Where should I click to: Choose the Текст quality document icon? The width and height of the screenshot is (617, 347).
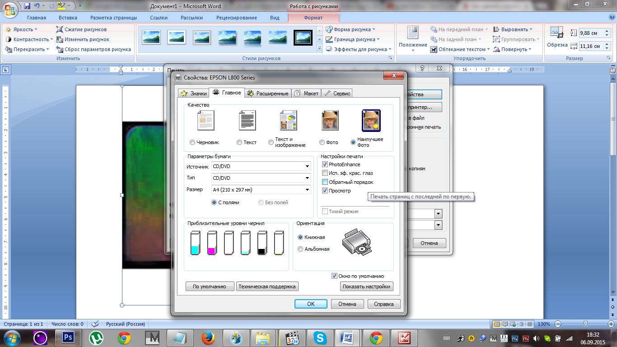coord(247,120)
